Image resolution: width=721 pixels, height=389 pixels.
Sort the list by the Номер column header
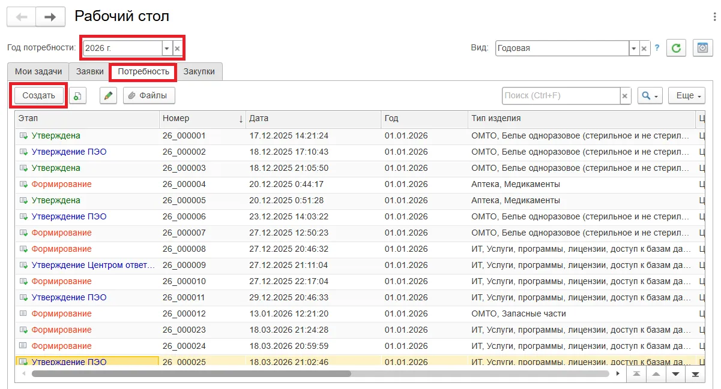[x=202, y=119]
